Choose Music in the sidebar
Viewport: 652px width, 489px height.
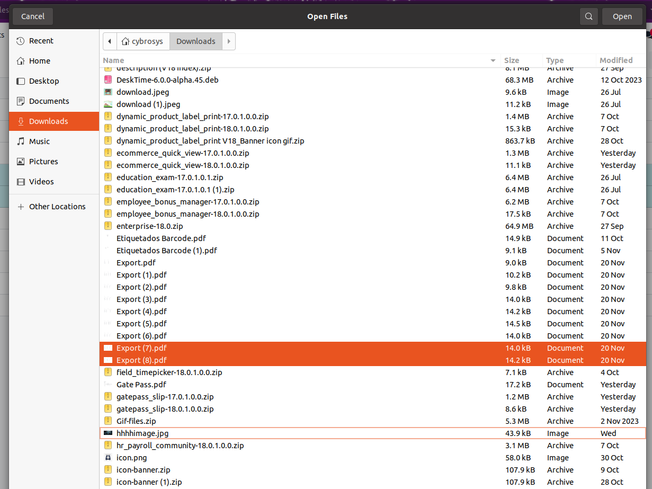pyautogui.click(x=54, y=141)
